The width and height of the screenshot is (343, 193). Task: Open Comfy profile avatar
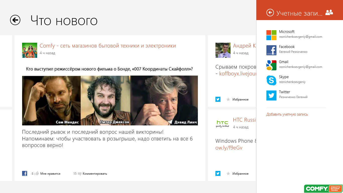(x=30, y=50)
